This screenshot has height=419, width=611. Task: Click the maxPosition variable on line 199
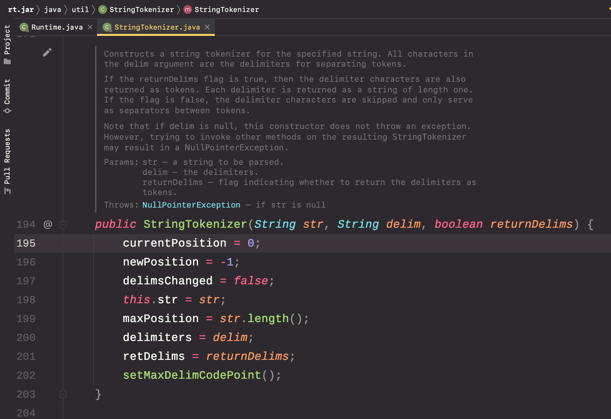[x=161, y=319]
